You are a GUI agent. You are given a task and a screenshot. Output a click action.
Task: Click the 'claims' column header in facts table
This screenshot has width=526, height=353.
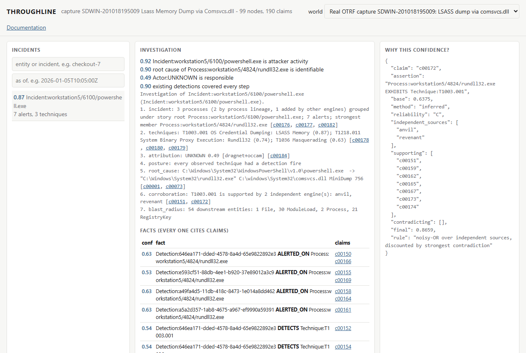343,243
